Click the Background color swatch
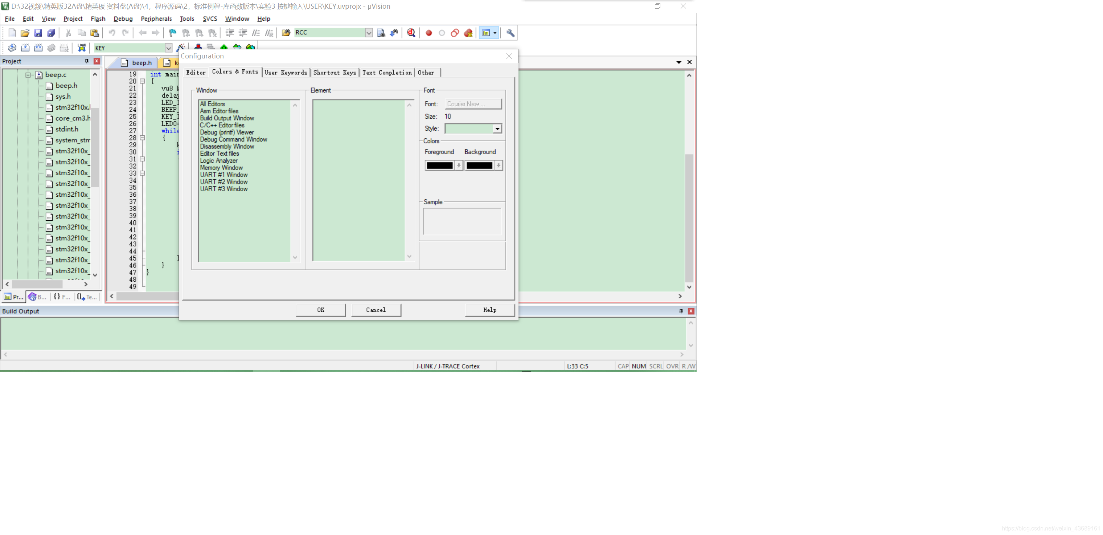This screenshot has height=535, width=1103. (479, 166)
